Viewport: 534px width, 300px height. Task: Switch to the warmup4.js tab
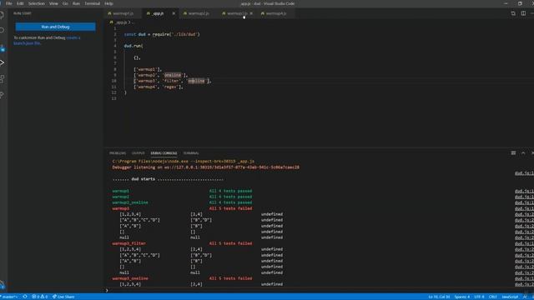275,13
